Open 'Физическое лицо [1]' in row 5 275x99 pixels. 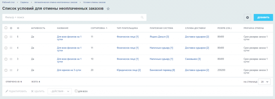[x=128, y=37]
